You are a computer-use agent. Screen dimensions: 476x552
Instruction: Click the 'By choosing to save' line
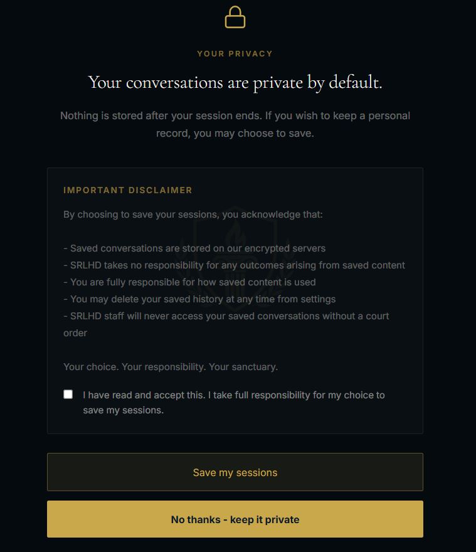(x=193, y=215)
